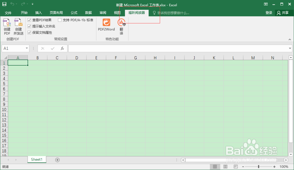Click the 共享 share button
The image size is (294, 170).
pyautogui.click(x=283, y=13)
